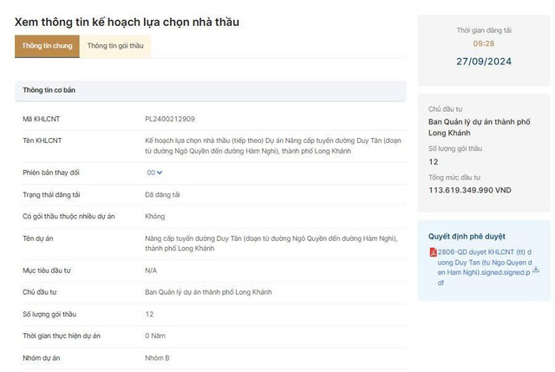Image resolution: width=555 pixels, height=372 pixels.
Task: Click the Tên dự án value text
Action: click(x=271, y=244)
